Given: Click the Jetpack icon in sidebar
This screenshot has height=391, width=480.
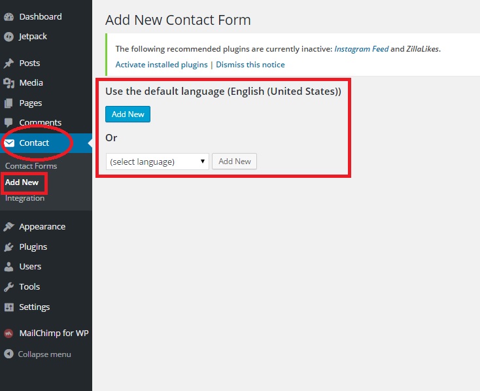Looking at the screenshot, I should pos(9,37).
